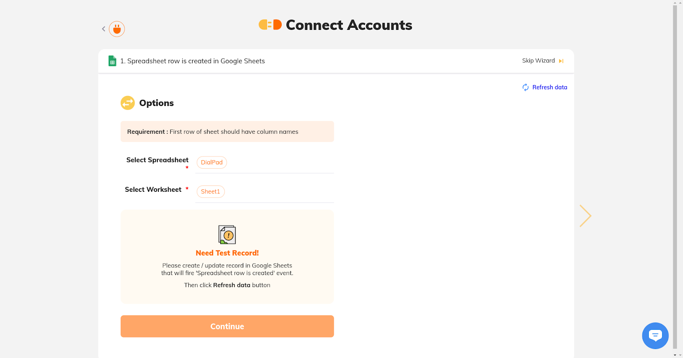Viewport: 683px width, 358px height.
Task: Open the live chat bubble
Action: (x=655, y=336)
